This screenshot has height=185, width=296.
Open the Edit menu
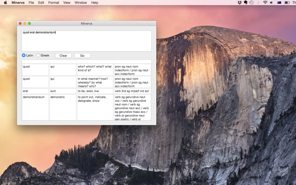pos(41,3)
